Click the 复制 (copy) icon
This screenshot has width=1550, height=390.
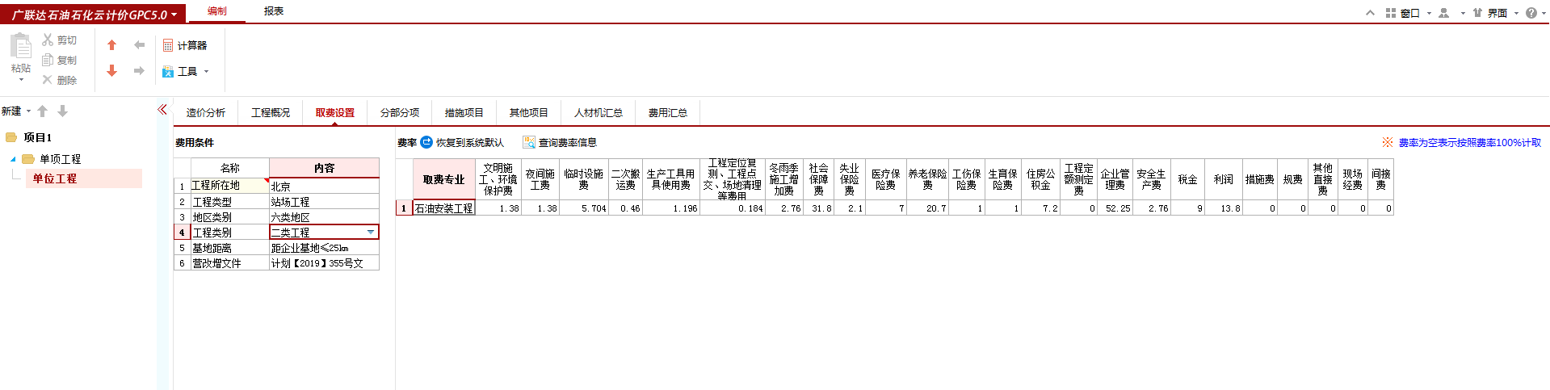(x=48, y=60)
